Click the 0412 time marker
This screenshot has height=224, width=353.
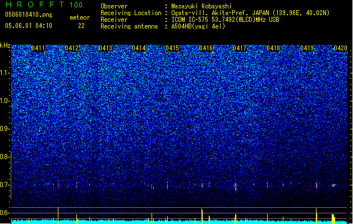tap(72, 48)
